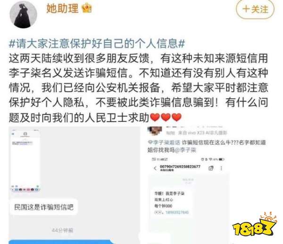Click the first red heart emoji

[155, 117]
